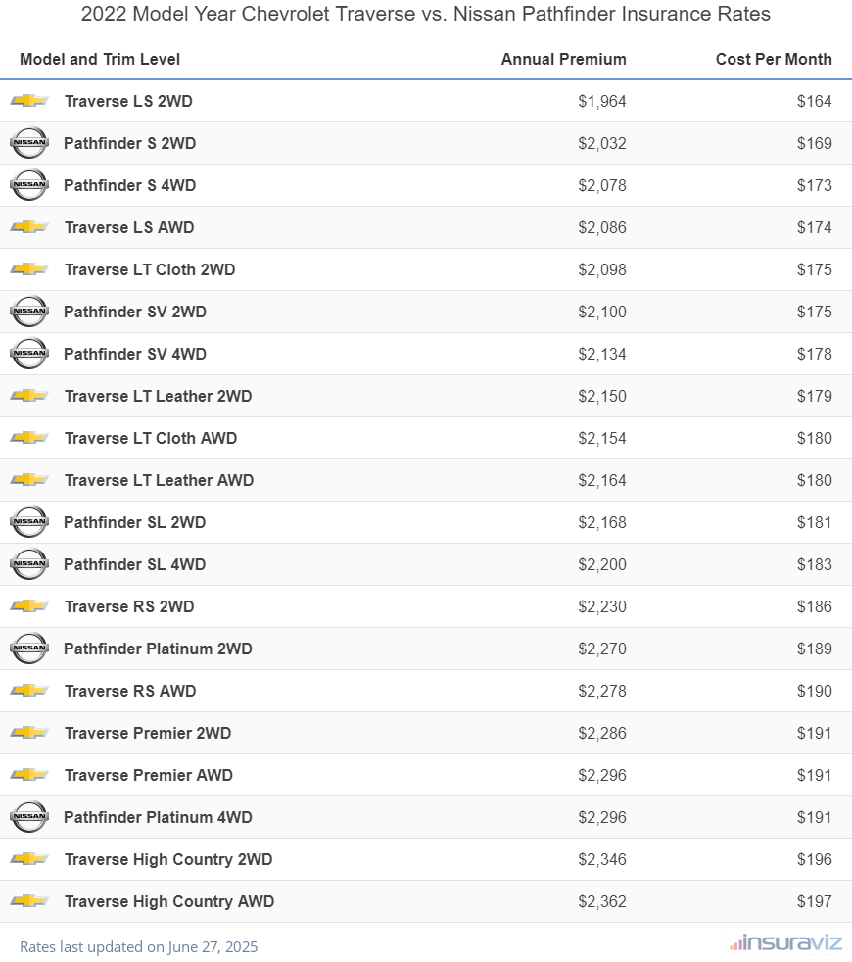The height and width of the screenshot is (962, 852).
Task: Click the $189 monthly cost for Pathfinder Platinum 2WD
Action: (x=815, y=649)
